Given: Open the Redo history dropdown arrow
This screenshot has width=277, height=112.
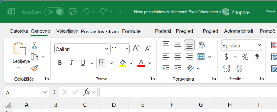Looking at the screenshot, I should (111, 12).
